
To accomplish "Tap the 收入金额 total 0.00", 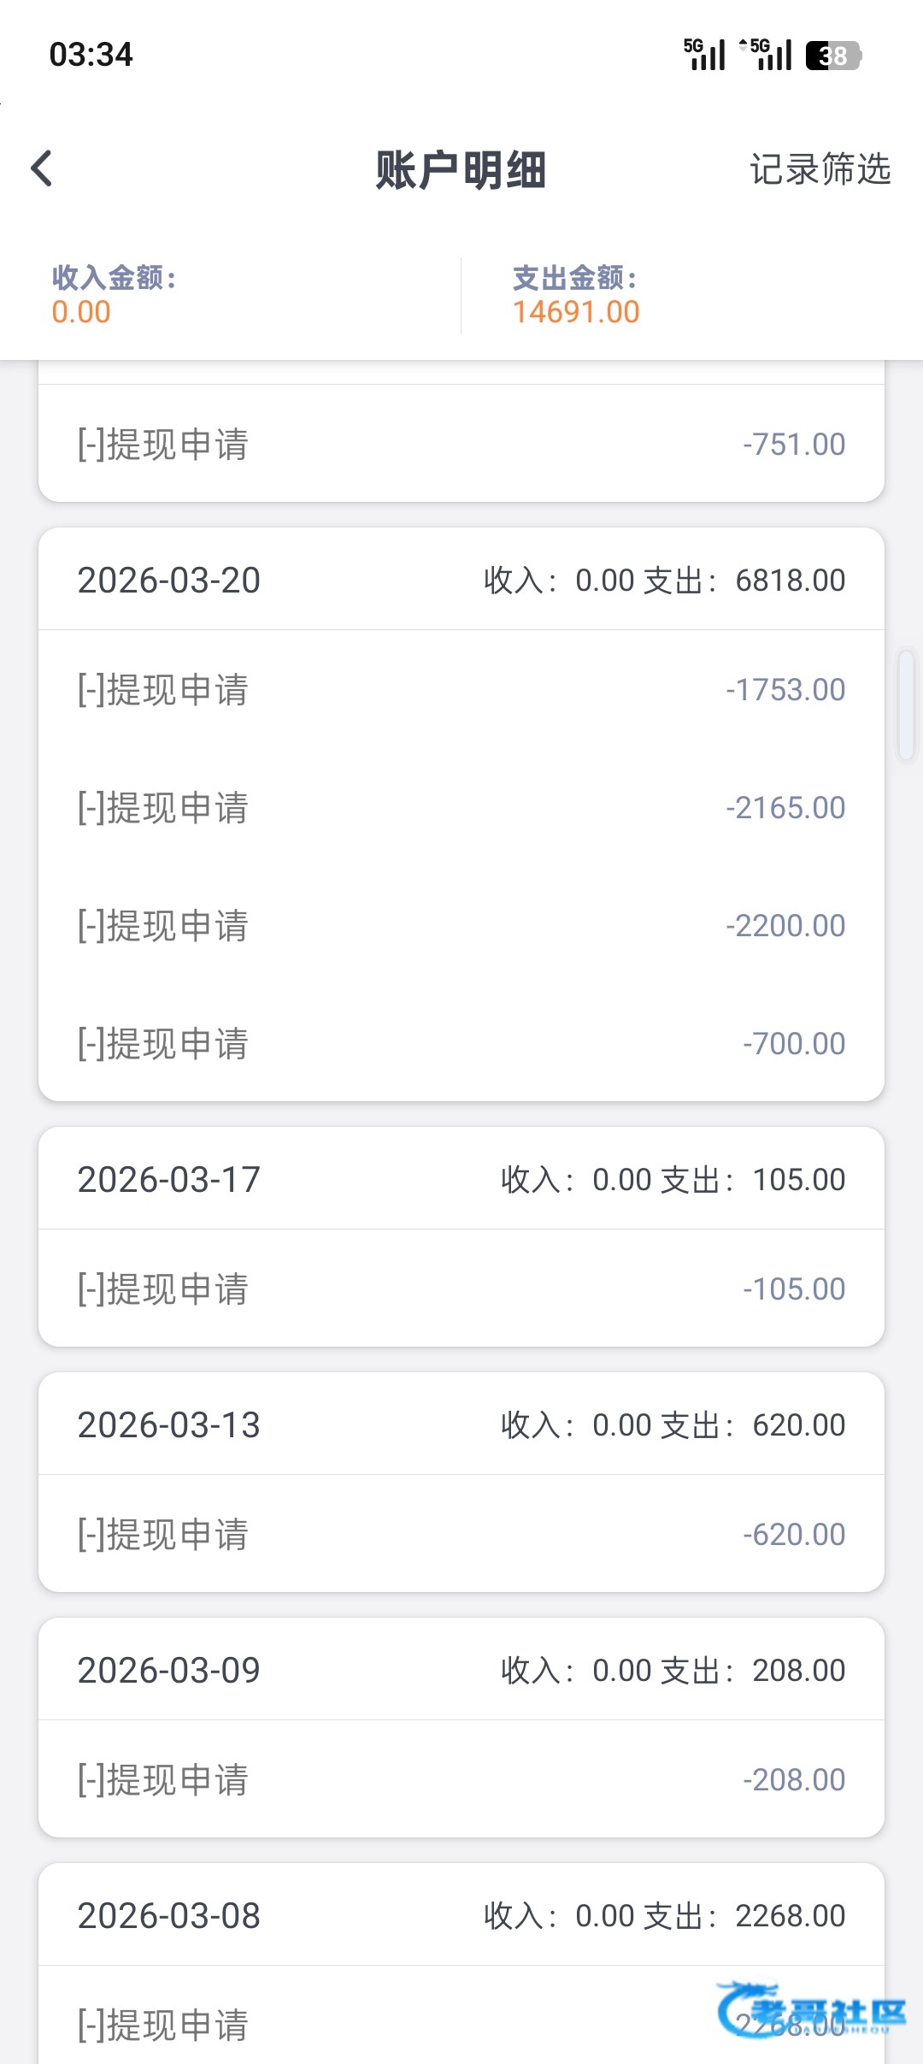I will coord(81,312).
